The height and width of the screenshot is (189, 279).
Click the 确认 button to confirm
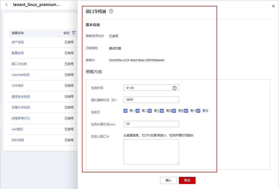coord(168,180)
